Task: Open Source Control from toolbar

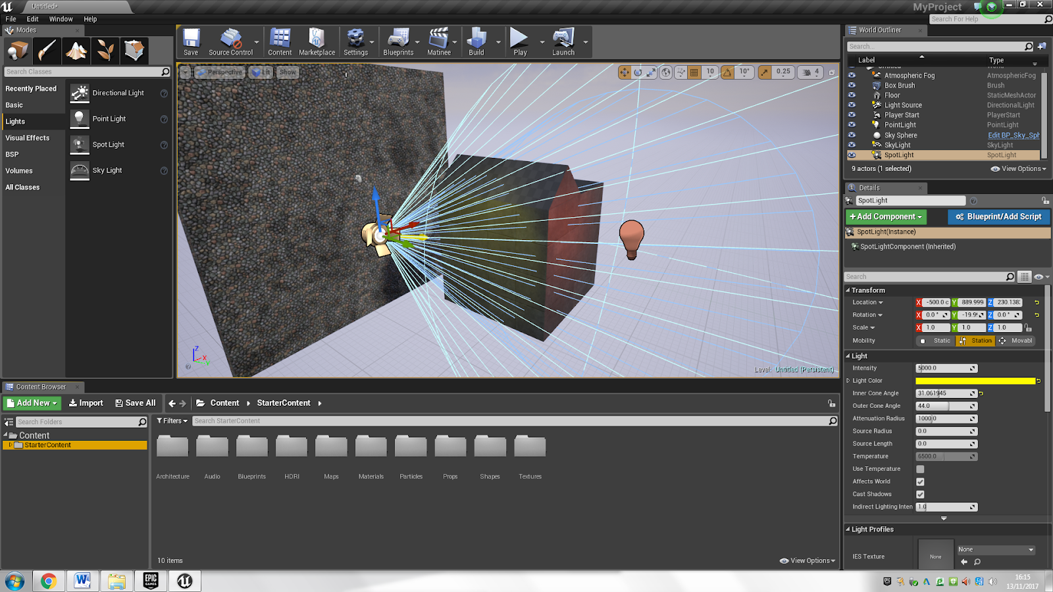Action: click(x=230, y=42)
